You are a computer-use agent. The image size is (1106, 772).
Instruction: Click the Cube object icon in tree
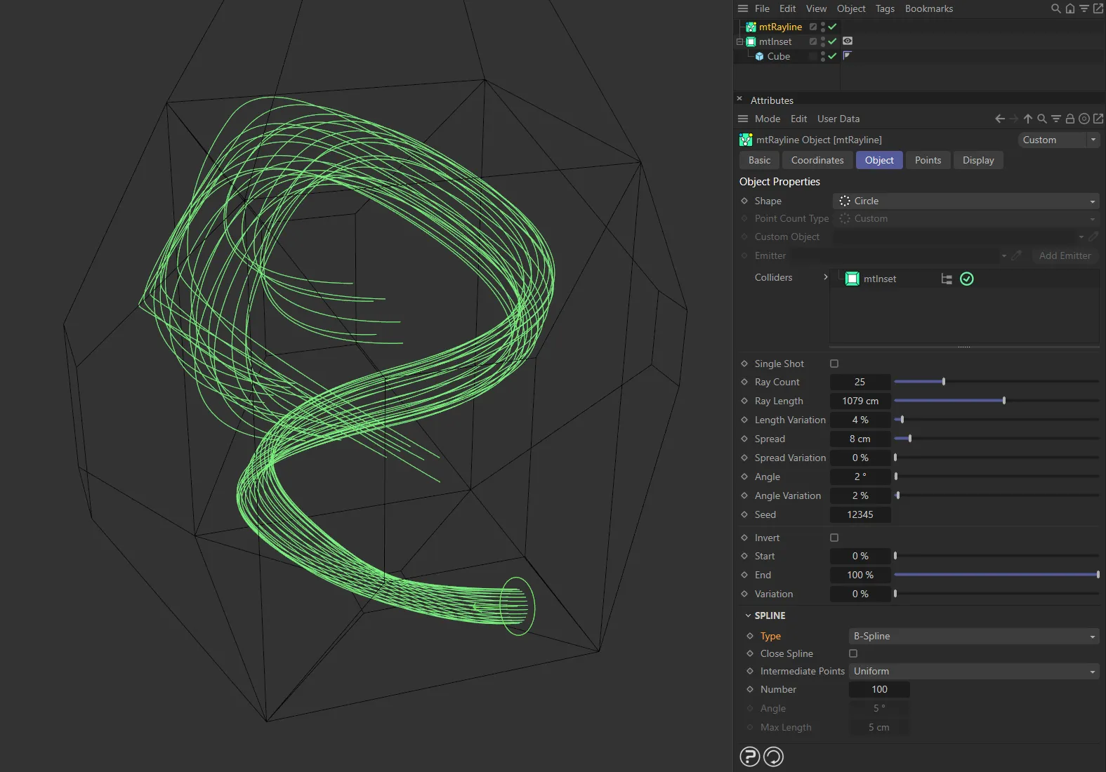click(x=759, y=56)
